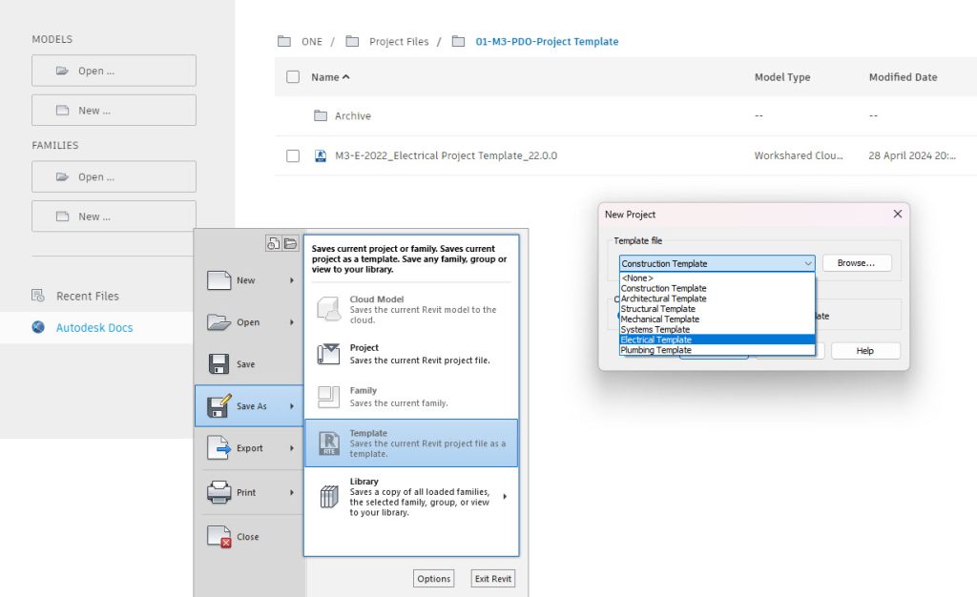The image size is (977, 597).
Task: Click the RTE Template icon
Action: click(x=329, y=443)
